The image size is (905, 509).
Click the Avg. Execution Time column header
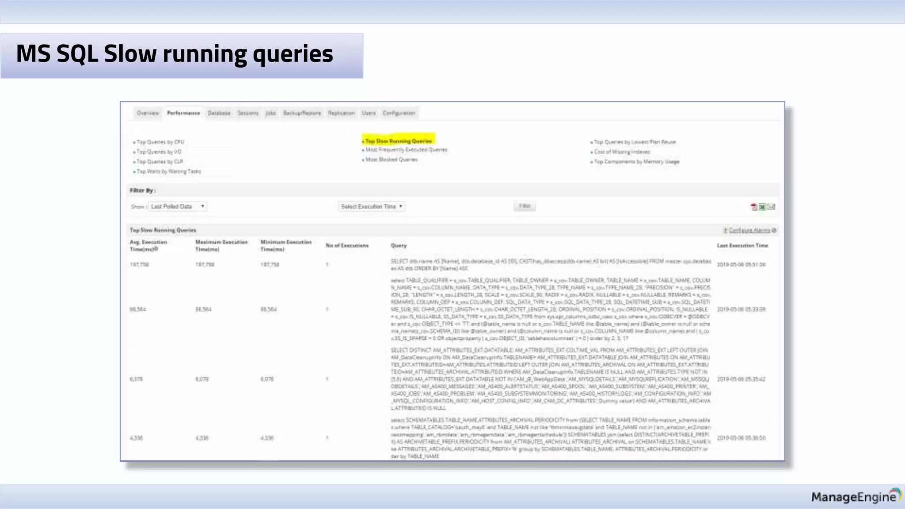coord(148,246)
